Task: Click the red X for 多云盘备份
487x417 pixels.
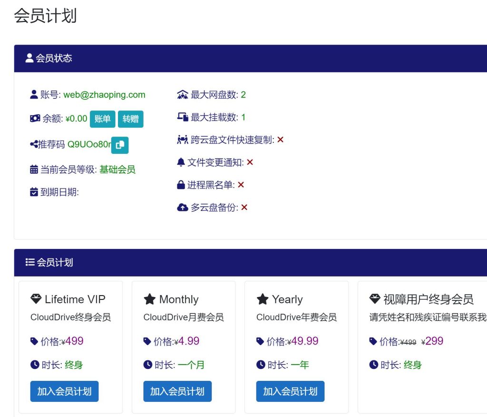Action: point(244,207)
